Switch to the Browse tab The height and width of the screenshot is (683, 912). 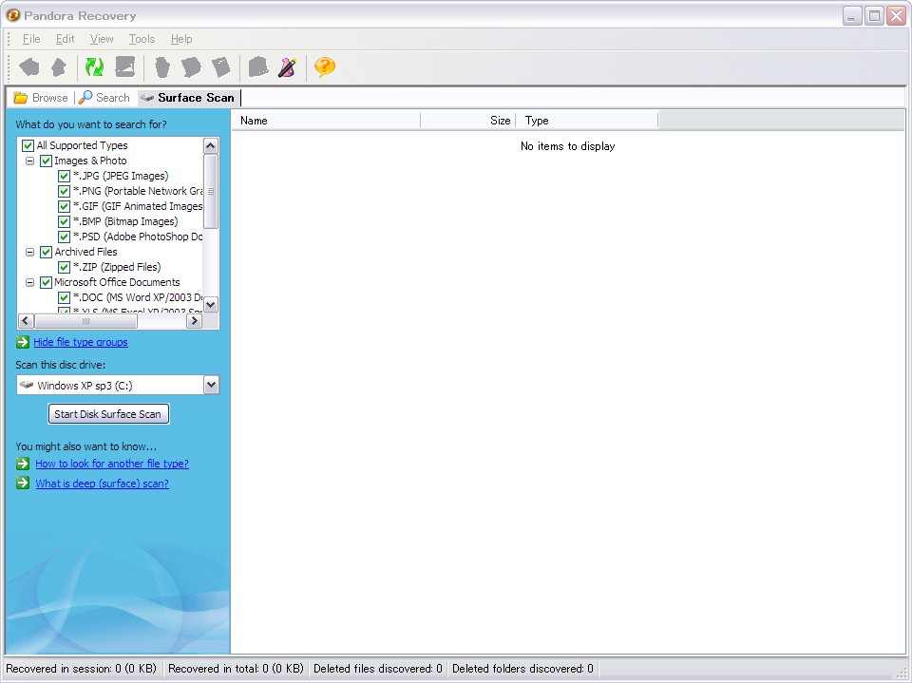41,98
